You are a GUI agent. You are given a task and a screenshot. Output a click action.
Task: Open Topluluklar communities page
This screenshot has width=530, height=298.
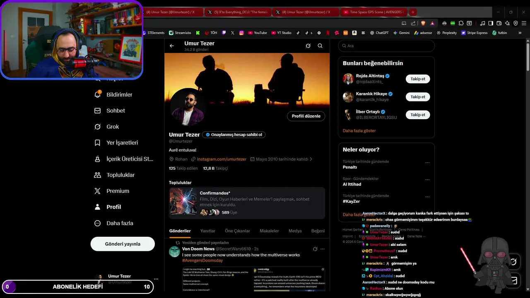(115, 175)
